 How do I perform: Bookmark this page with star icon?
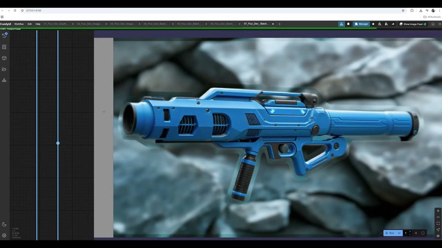403,11
